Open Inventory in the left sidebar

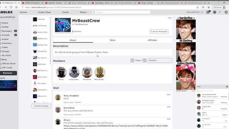tap(6, 43)
